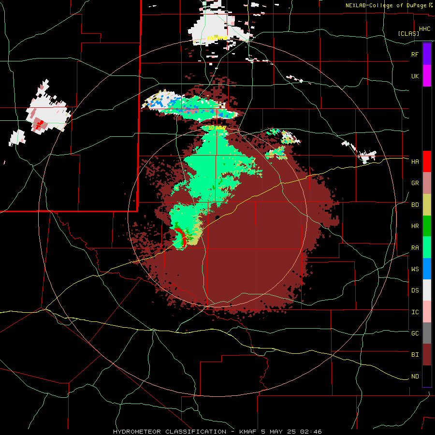Click the white DS dry snow swatch
The width and height of the screenshot is (435, 435).
tap(427, 290)
